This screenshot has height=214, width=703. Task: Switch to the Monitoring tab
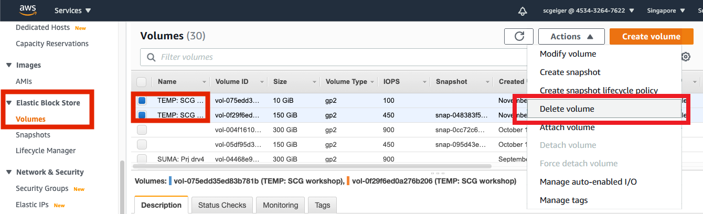point(281,205)
